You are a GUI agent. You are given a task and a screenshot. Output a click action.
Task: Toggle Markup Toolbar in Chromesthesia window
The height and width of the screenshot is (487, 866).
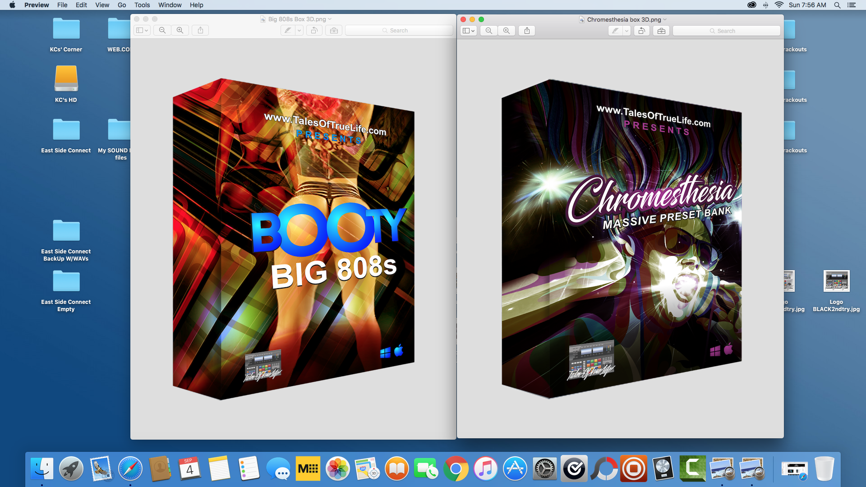[x=661, y=31]
